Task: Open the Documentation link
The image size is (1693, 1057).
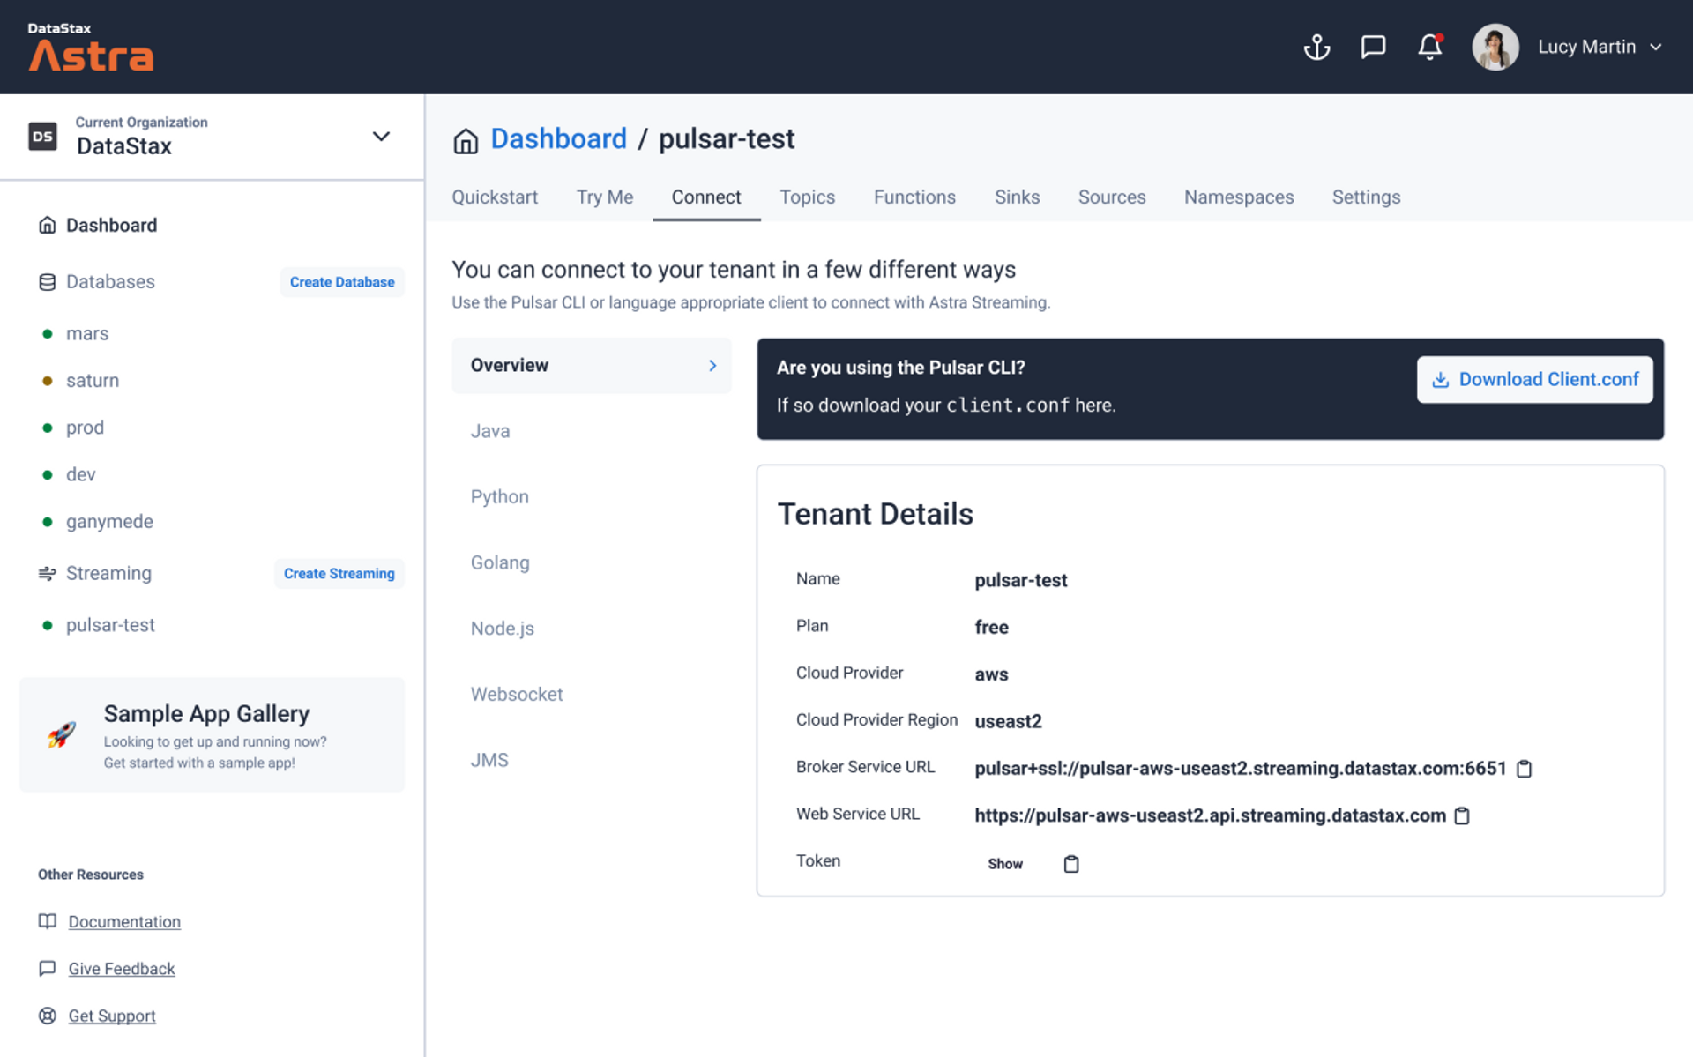Action: click(x=124, y=921)
